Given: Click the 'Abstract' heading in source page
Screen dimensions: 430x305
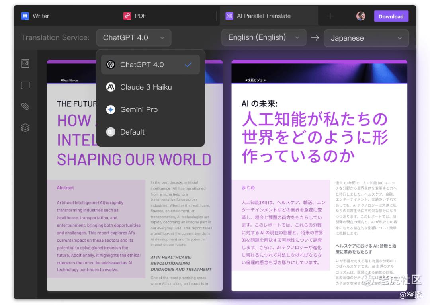Looking at the screenshot, I should click(x=65, y=188).
